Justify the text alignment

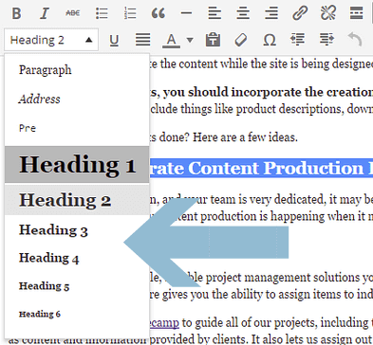142,40
